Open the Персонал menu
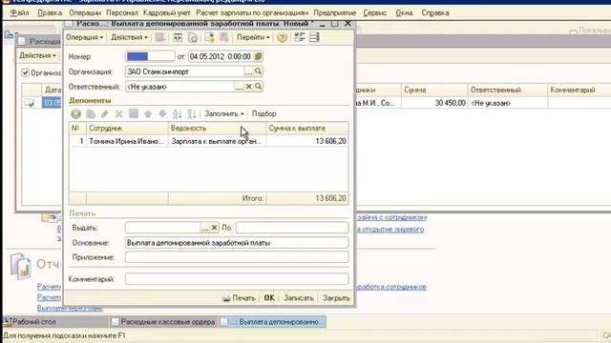 [x=122, y=12]
